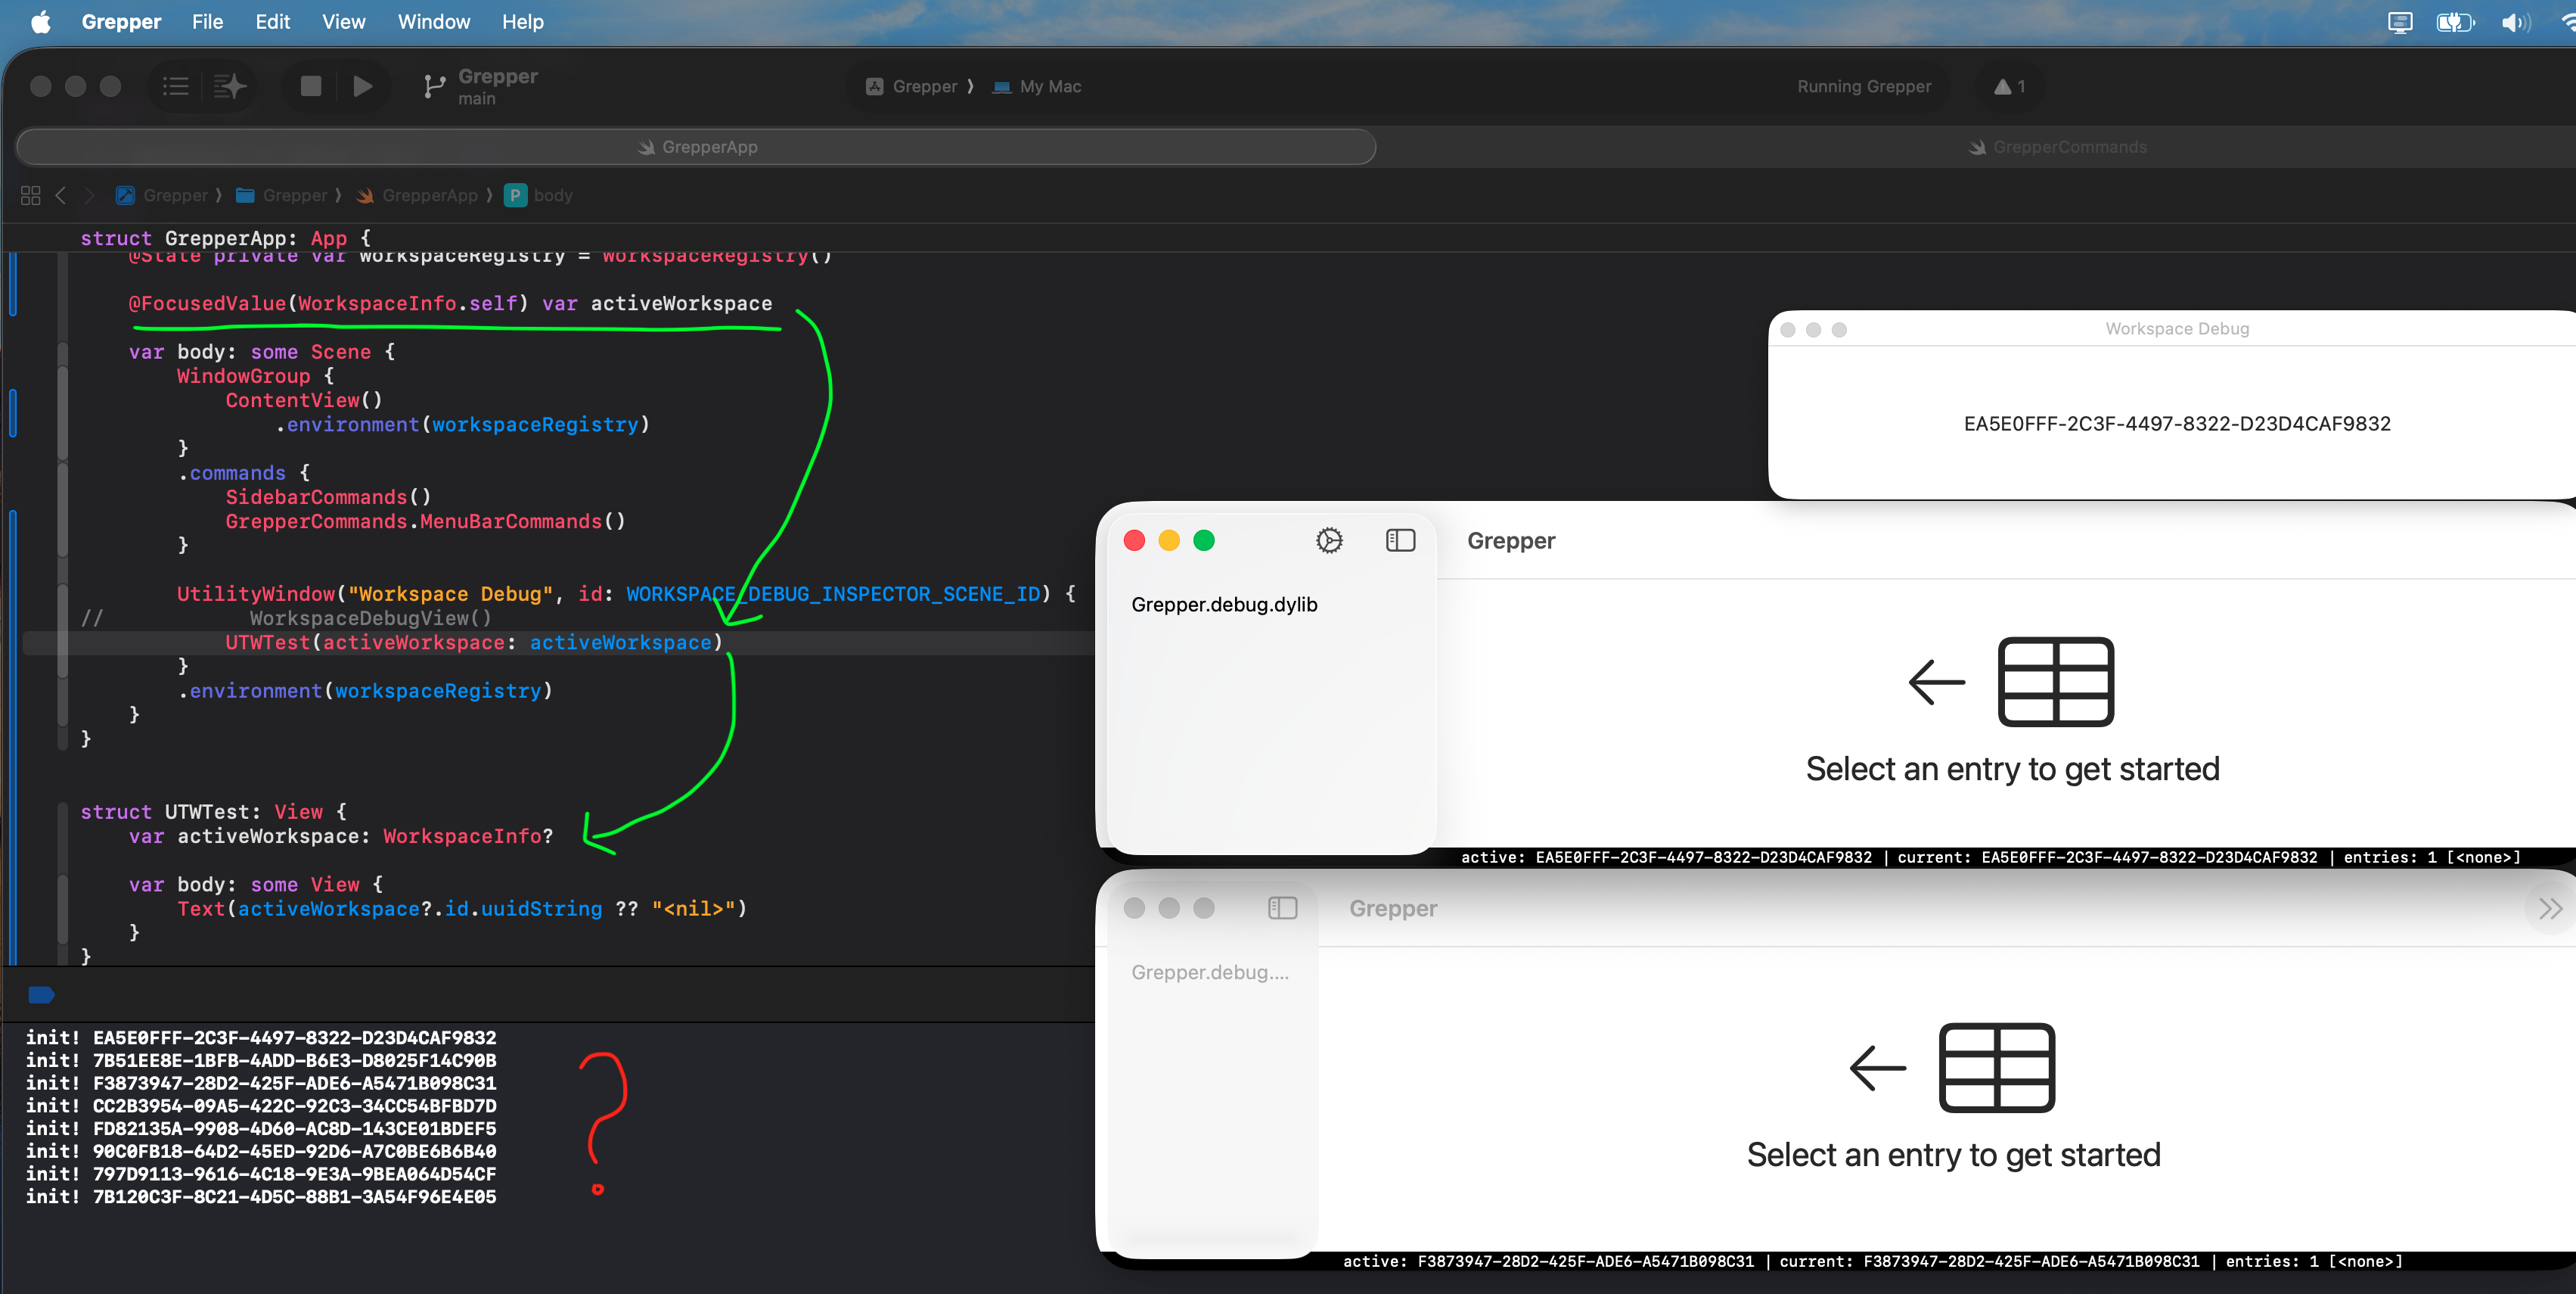Open the gear settings icon in Grepper window
The width and height of the screenshot is (2576, 1294).
(x=1329, y=540)
